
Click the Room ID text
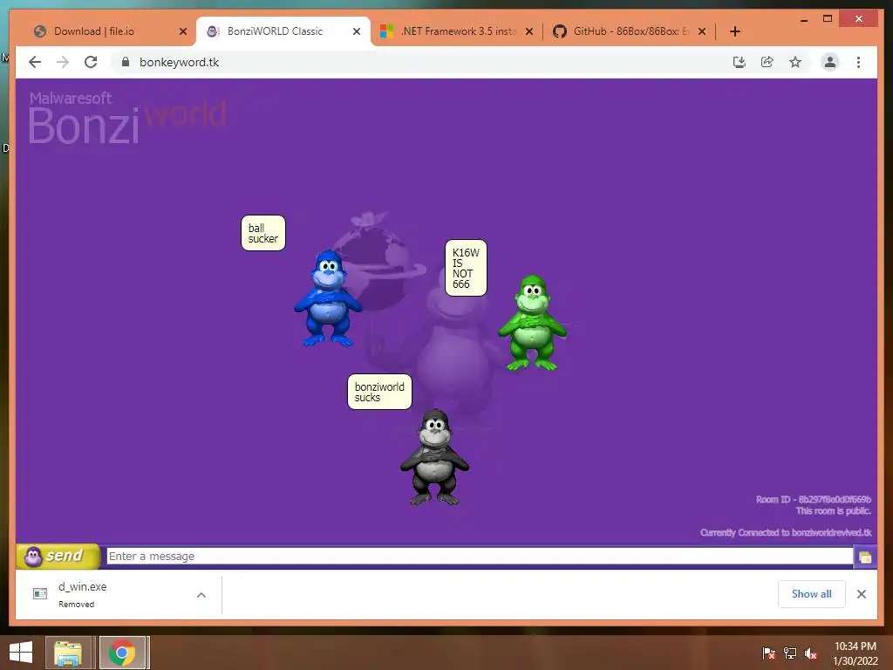(x=814, y=500)
